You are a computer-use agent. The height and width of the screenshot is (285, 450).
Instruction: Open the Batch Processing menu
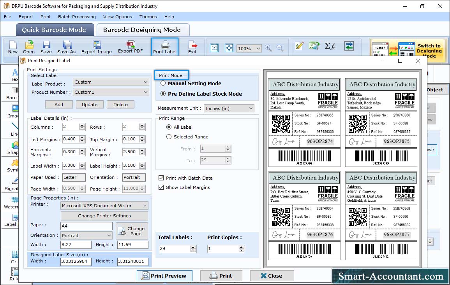(x=77, y=17)
